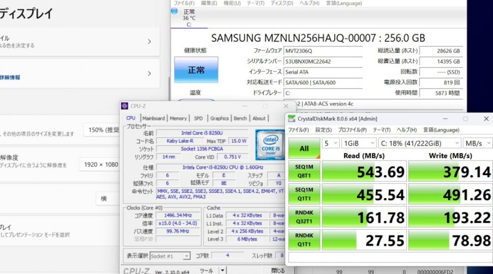493x274 pixels.
Task: Click the 161.78 random read result
Action: point(364,217)
